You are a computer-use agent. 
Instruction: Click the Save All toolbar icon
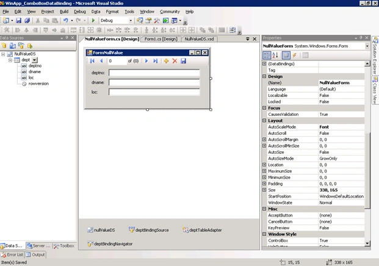click(27, 21)
